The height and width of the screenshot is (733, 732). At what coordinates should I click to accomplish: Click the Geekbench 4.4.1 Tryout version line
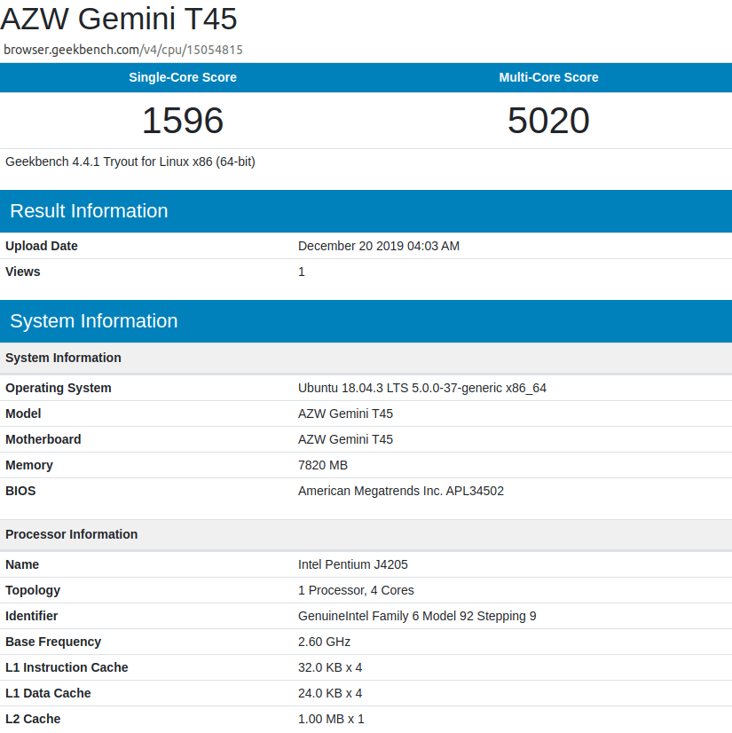(130, 162)
